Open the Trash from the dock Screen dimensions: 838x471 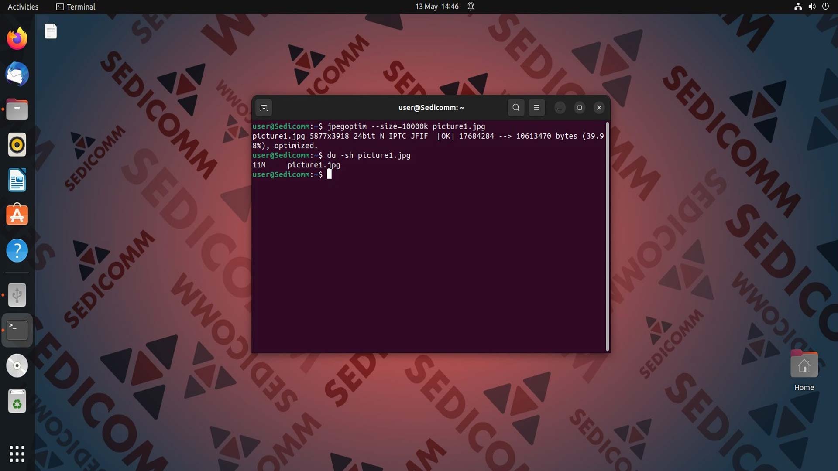17,401
